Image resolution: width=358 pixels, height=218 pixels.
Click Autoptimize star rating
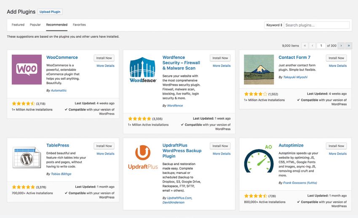256,196
